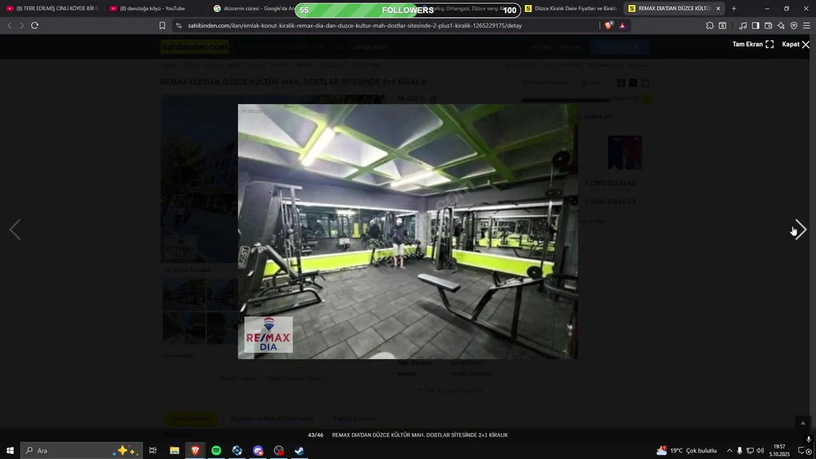Viewport: 816px width, 459px height.
Task: Go back in browser history
Action: (x=9, y=25)
